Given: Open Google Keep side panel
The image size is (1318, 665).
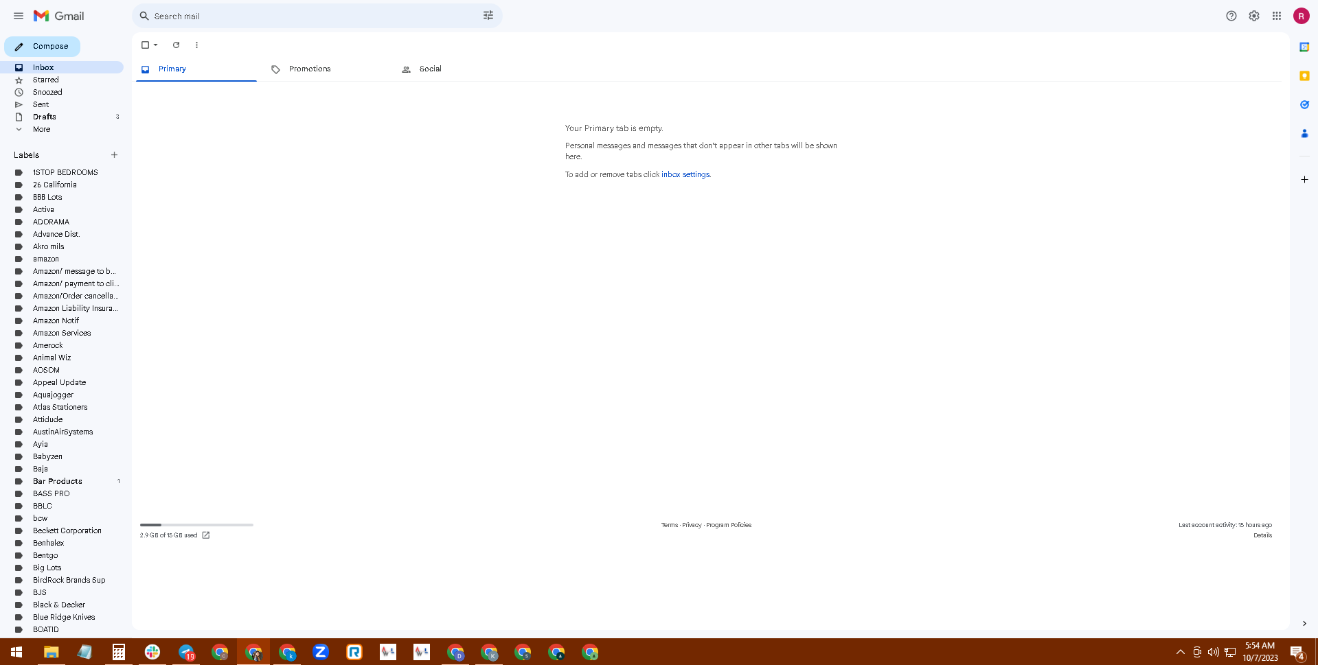Looking at the screenshot, I should click(1304, 75).
